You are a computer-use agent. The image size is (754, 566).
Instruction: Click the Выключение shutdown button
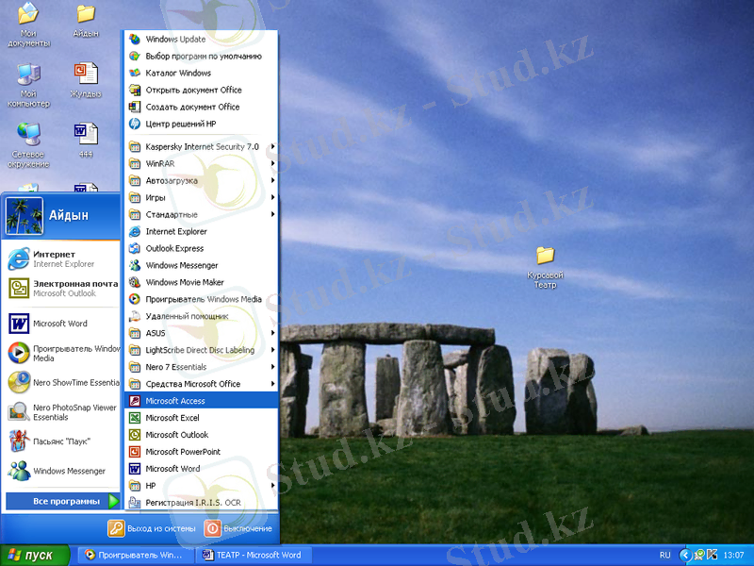tap(238, 529)
